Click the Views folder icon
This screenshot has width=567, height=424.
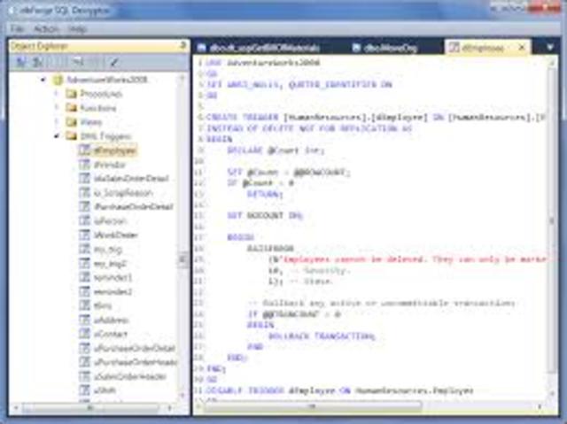point(71,121)
